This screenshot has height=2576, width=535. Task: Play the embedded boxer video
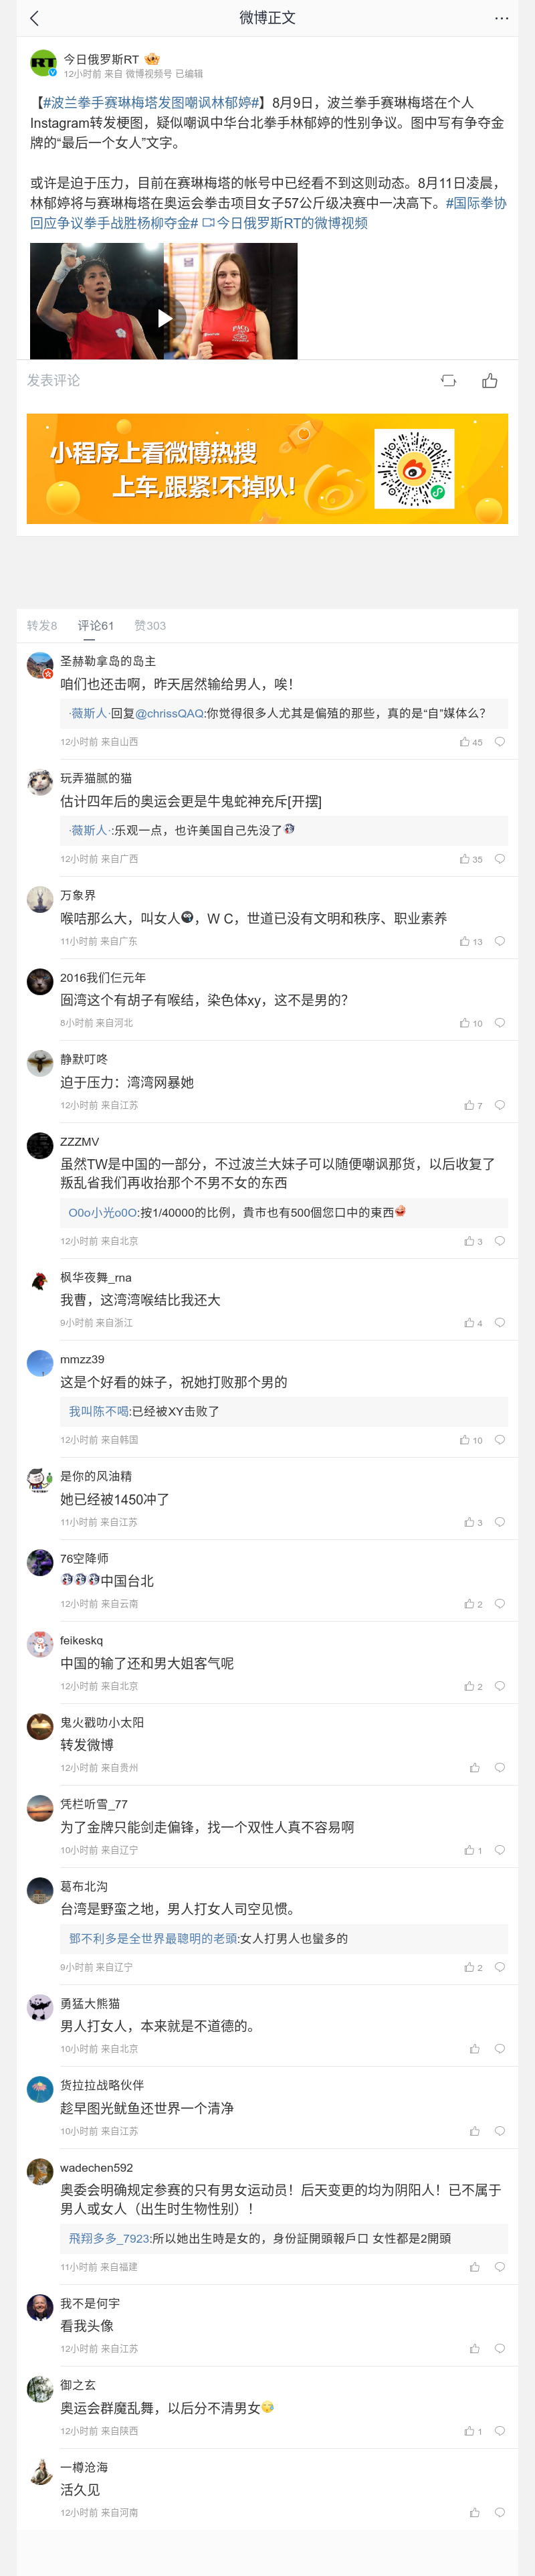pos(164,318)
